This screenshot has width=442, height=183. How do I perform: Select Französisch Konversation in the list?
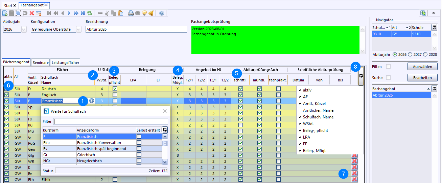coord(99,143)
